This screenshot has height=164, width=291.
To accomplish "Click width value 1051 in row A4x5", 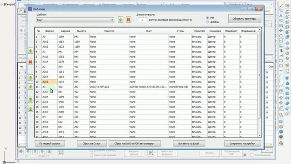I will (x=65, y=132).
